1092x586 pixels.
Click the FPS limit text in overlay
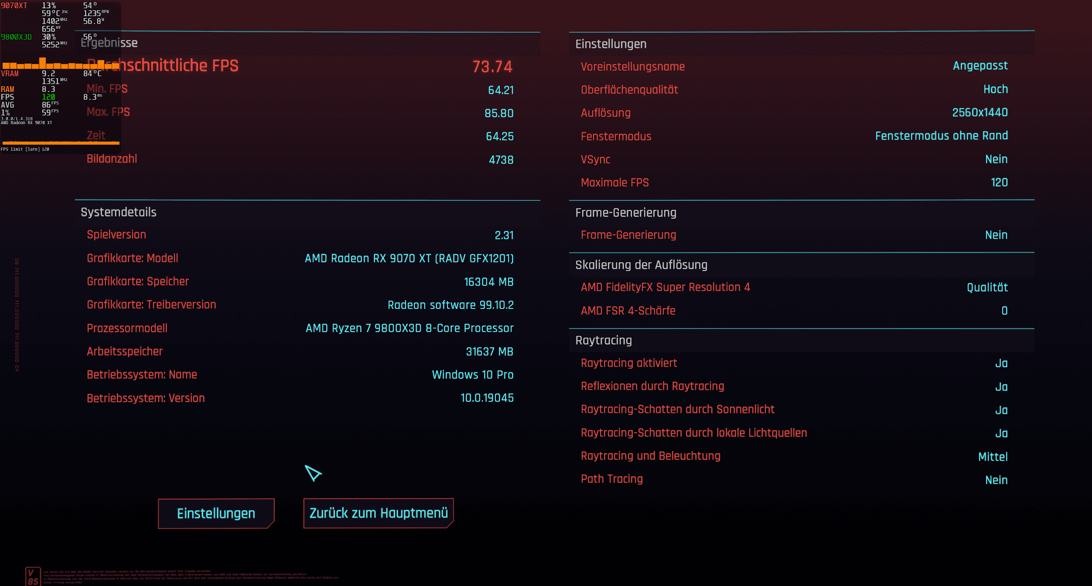pyautogui.click(x=25, y=149)
